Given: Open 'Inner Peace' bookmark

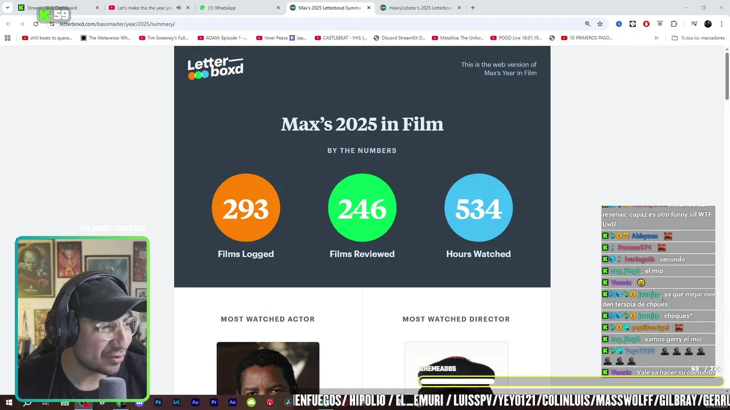Looking at the screenshot, I should coord(281,38).
